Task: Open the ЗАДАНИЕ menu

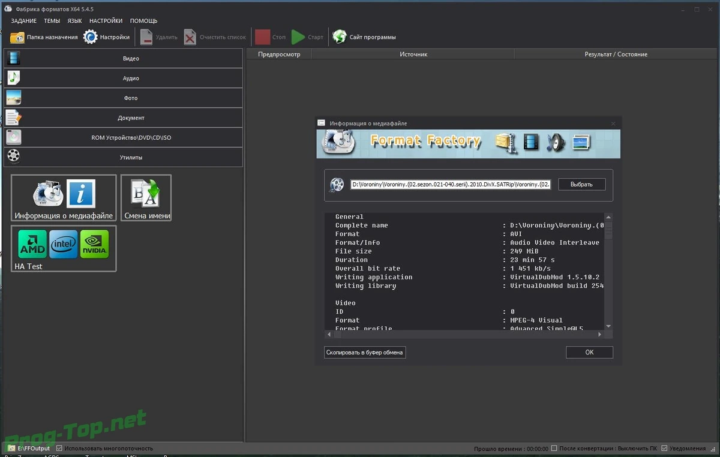Action: (24, 20)
